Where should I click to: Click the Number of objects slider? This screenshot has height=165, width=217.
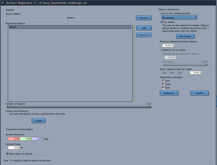pos(79,107)
